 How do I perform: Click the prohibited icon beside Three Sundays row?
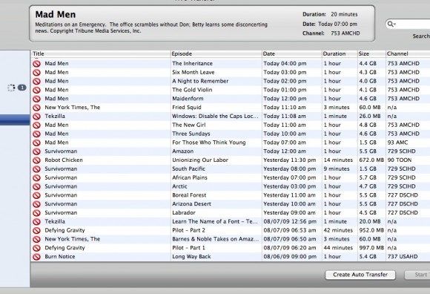[x=37, y=134]
